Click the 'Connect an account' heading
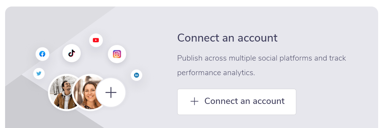This screenshot has height=128, width=385. (x=227, y=38)
